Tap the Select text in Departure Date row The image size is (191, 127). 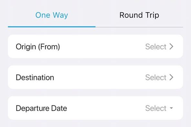tap(156, 108)
